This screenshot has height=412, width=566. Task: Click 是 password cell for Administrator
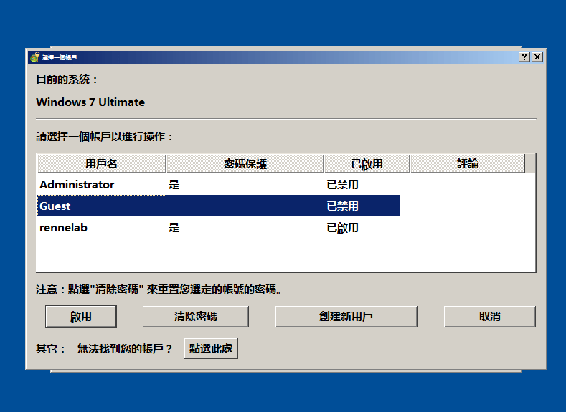click(174, 185)
